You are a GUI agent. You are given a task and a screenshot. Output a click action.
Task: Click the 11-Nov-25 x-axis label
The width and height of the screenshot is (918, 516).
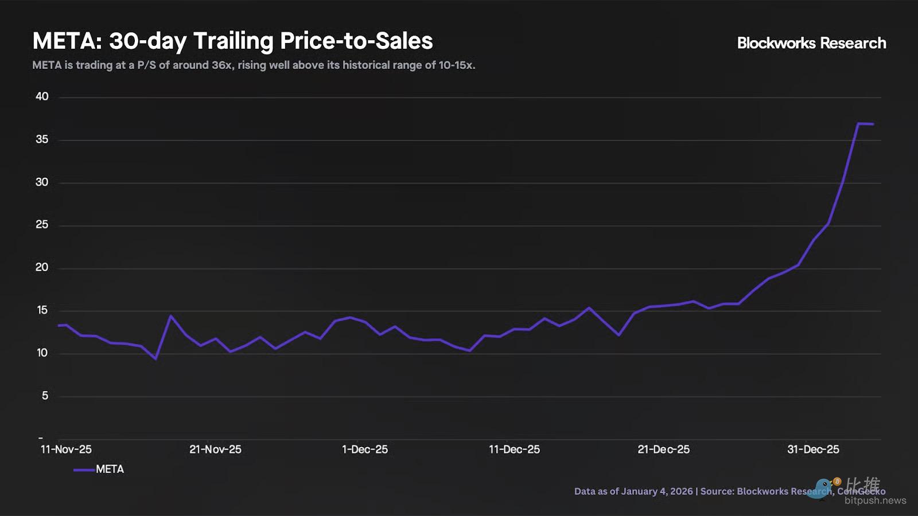pyautogui.click(x=66, y=449)
